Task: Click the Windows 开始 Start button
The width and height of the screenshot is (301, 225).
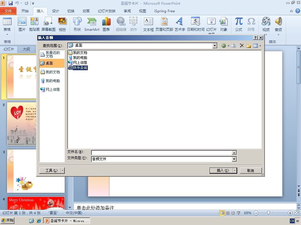Action: [7, 221]
